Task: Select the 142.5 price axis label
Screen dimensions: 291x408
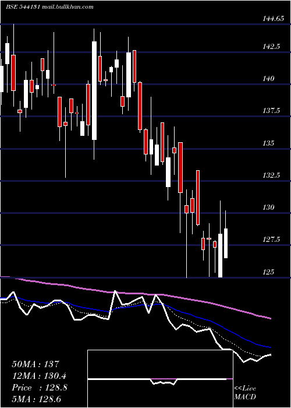Action: [x=271, y=47]
